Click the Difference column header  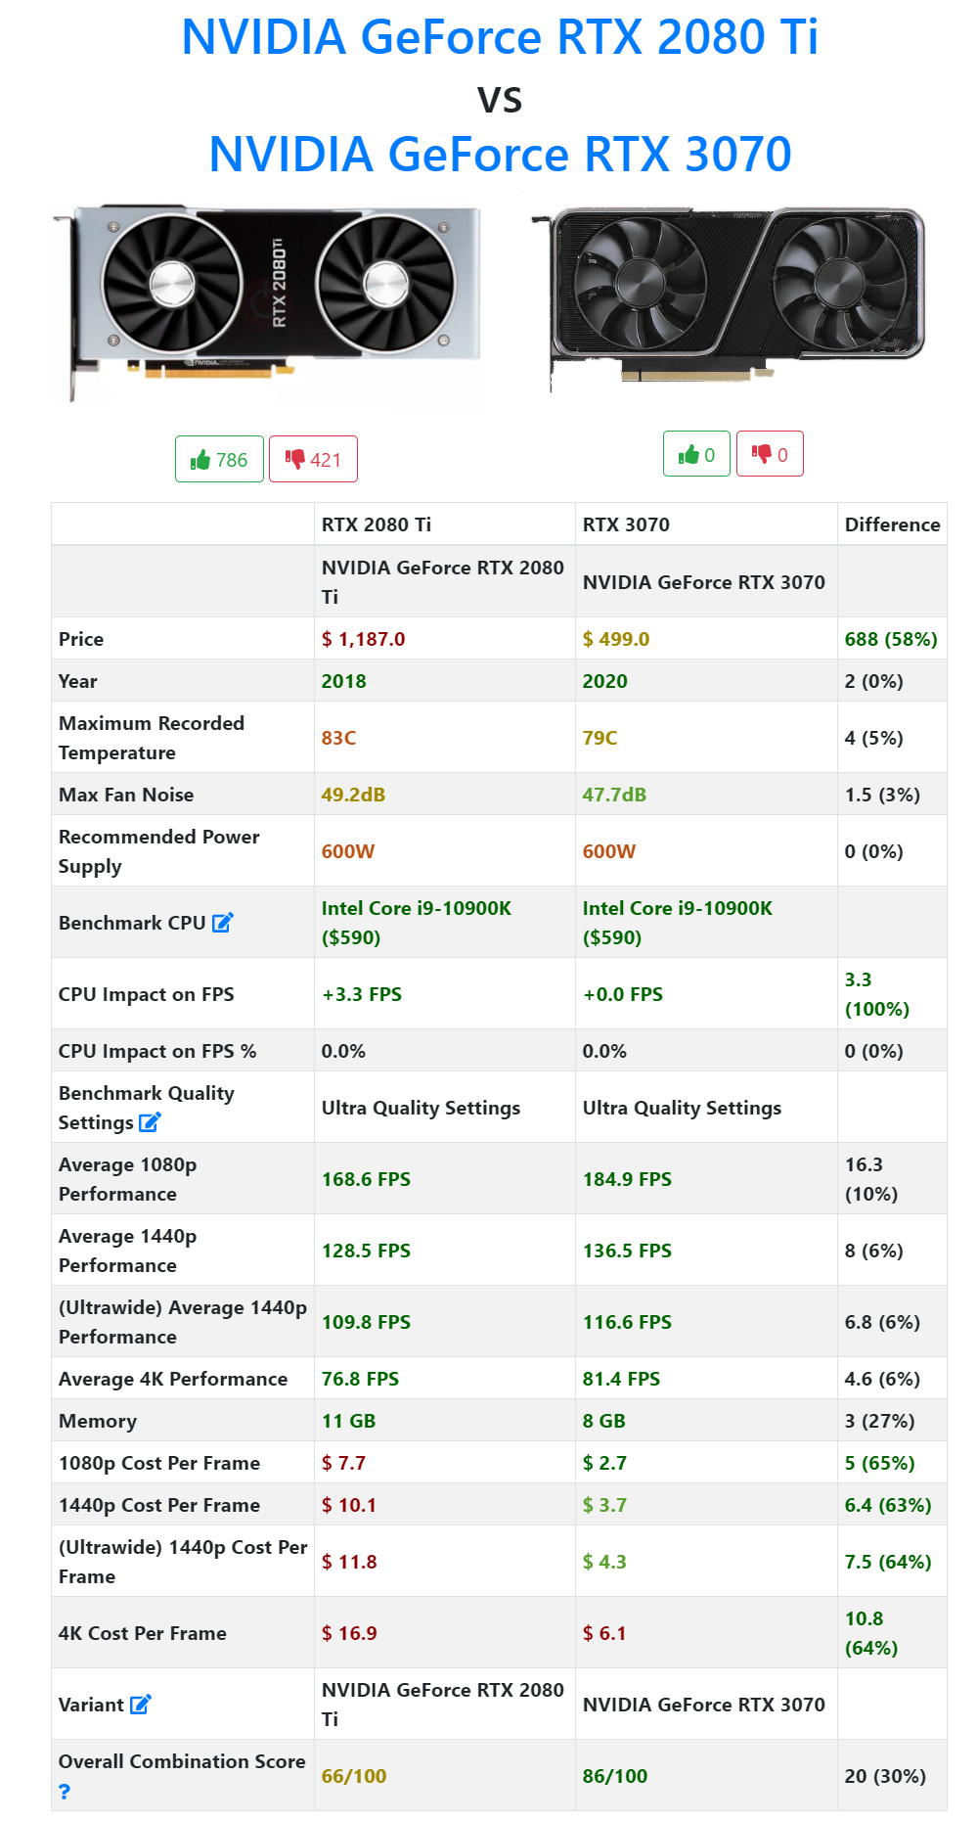click(892, 524)
